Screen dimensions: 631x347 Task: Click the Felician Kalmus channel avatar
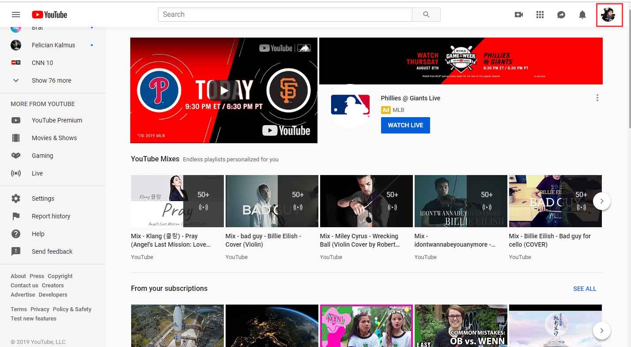[x=16, y=45]
